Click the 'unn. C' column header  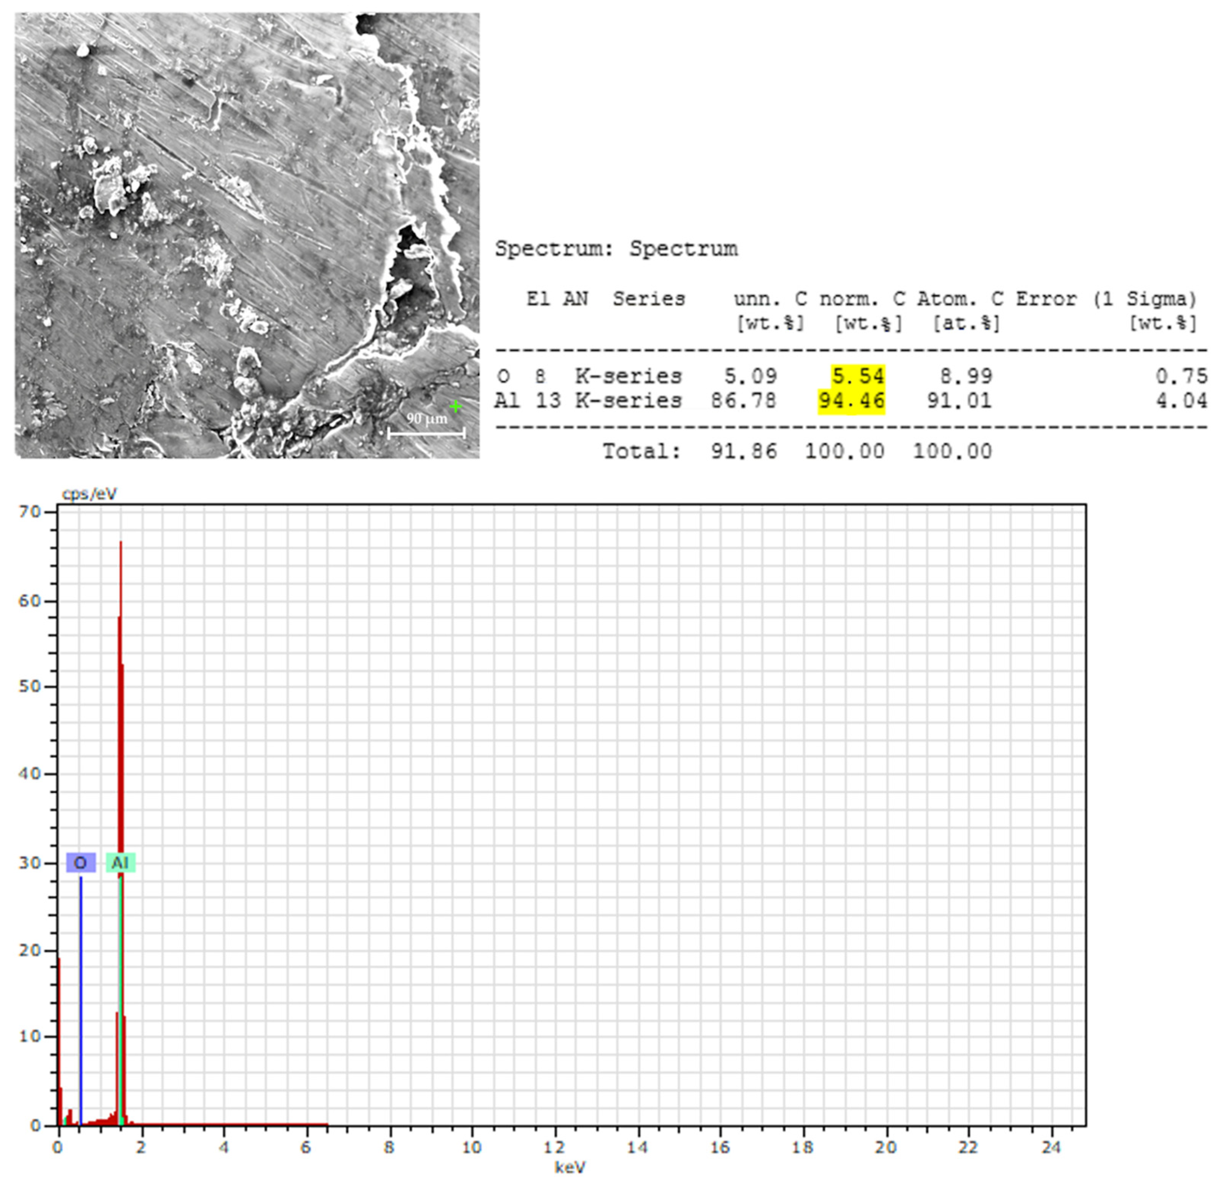coord(770,298)
